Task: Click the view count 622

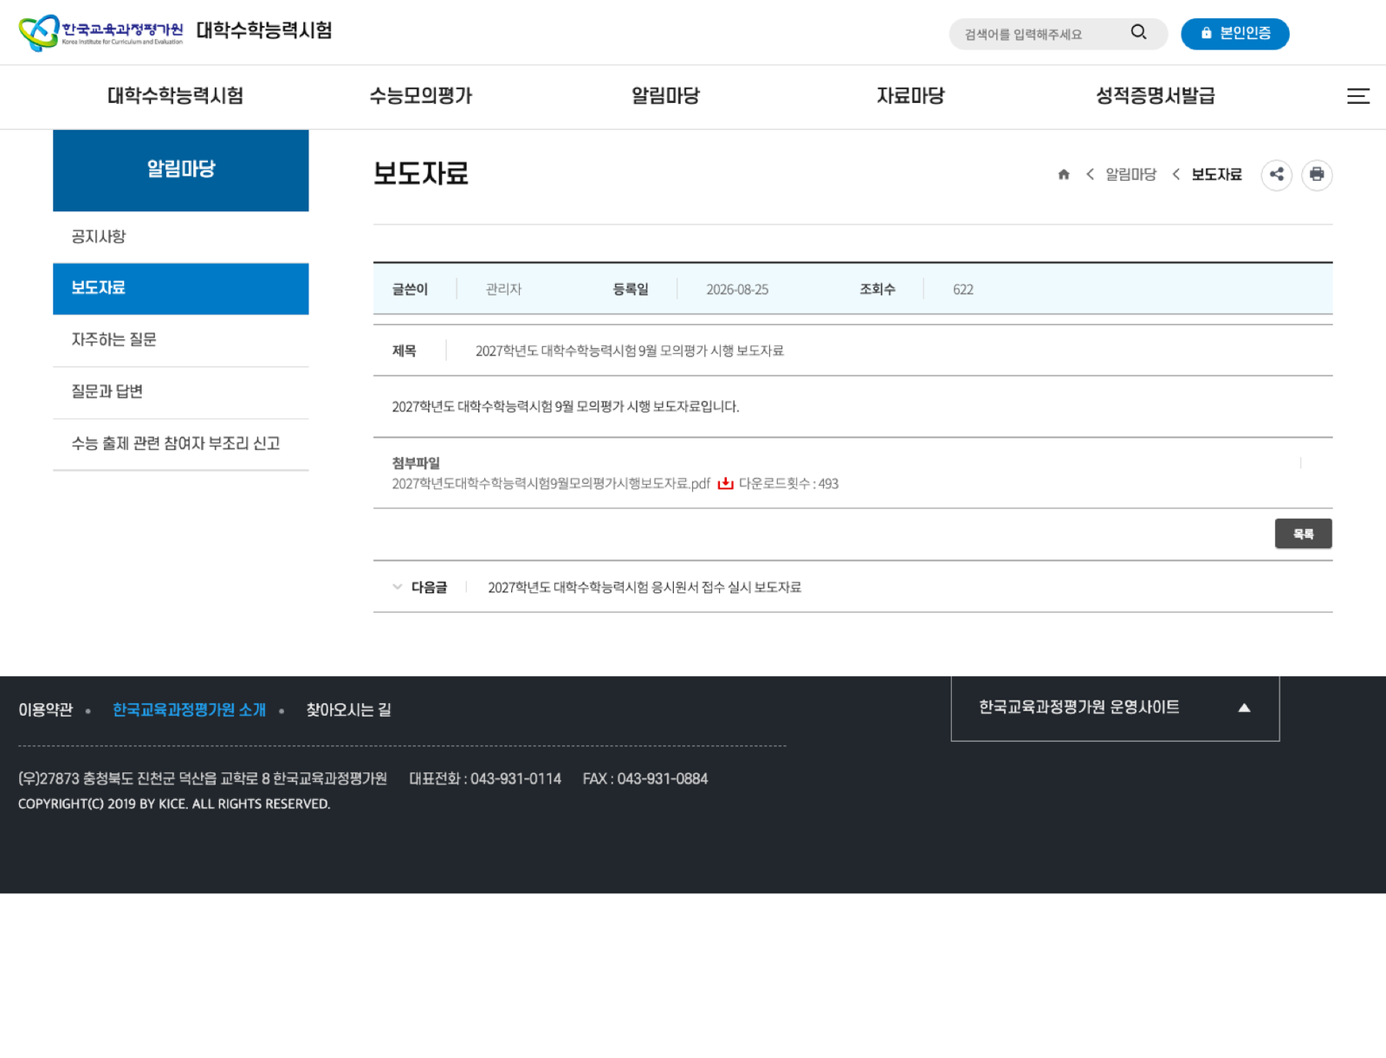Action: click(x=963, y=290)
